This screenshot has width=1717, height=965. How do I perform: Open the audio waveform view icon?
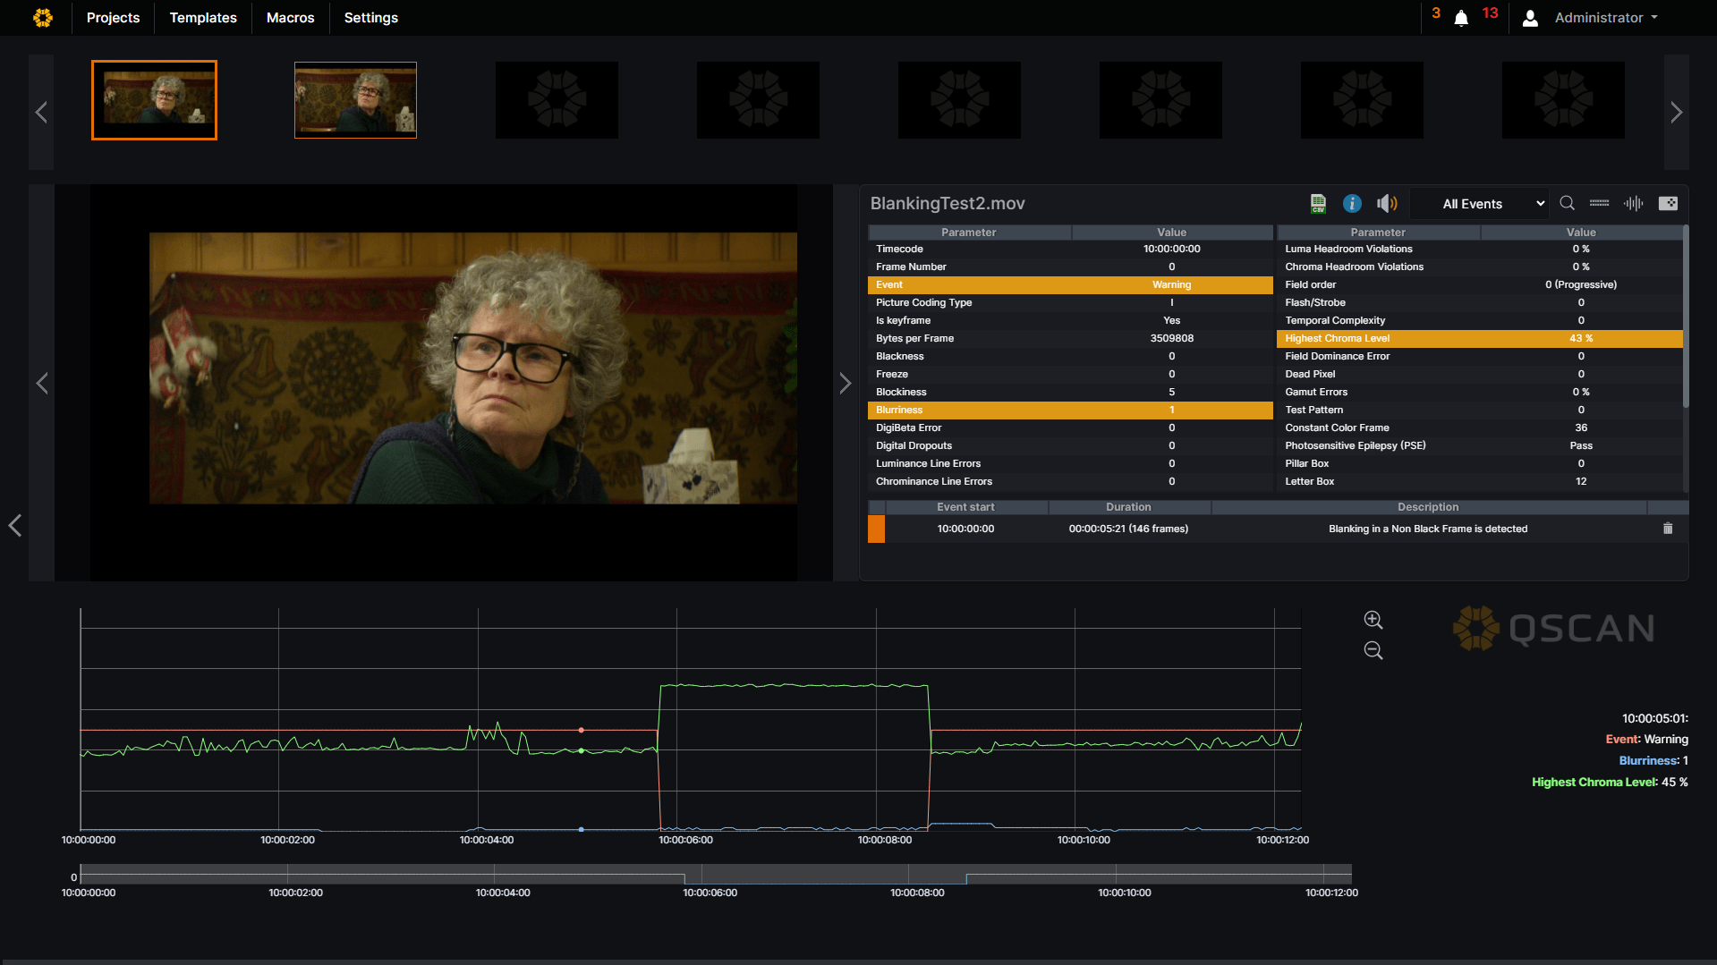coord(1633,204)
